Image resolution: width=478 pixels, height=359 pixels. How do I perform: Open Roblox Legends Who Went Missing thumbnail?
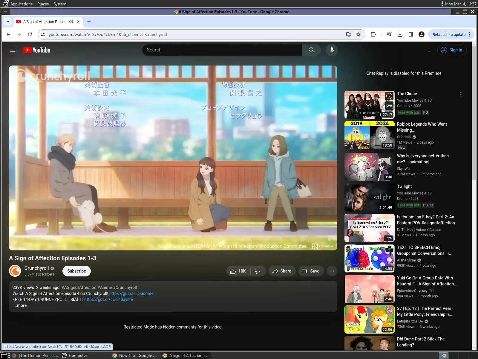coord(369,135)
